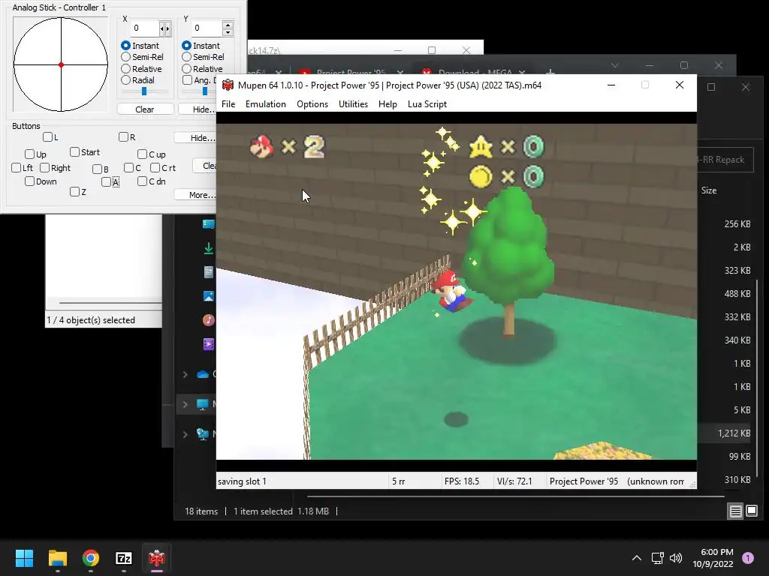Check the Start button checkbox
This screenshot has height=576, width=769.
[74, 152]
